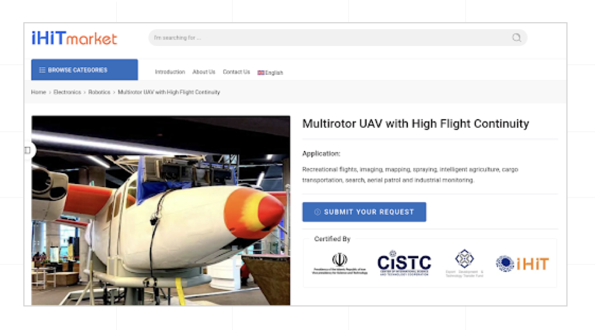Click the iHiT certification logo

point(522,264)
